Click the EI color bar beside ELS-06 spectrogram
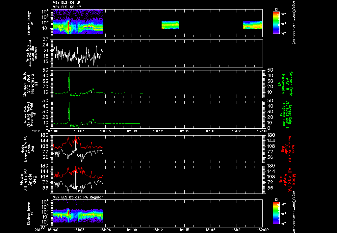 pos(276,23)
